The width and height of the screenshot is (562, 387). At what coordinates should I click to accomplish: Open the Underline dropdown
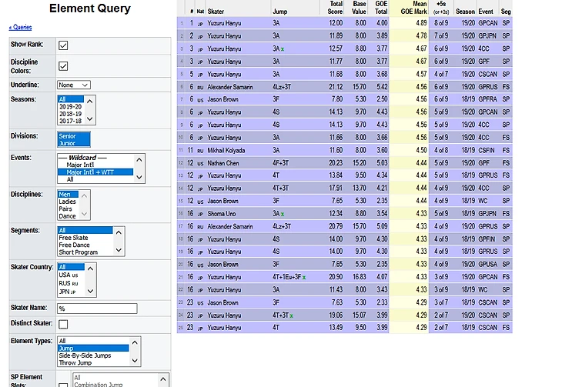pos(73,85)
